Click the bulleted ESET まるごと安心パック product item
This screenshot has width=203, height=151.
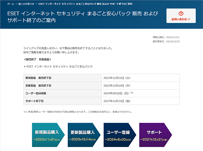(x=58, y=67)
